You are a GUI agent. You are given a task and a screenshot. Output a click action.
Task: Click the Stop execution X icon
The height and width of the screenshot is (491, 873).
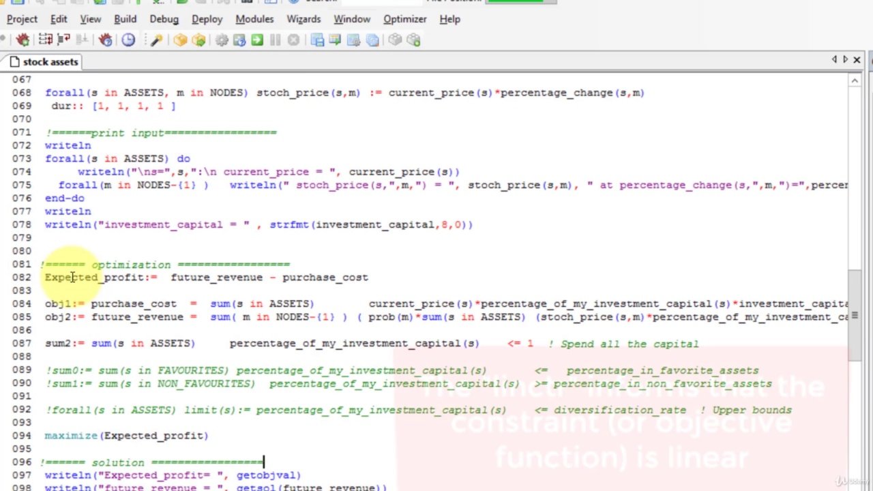point(293,40)
